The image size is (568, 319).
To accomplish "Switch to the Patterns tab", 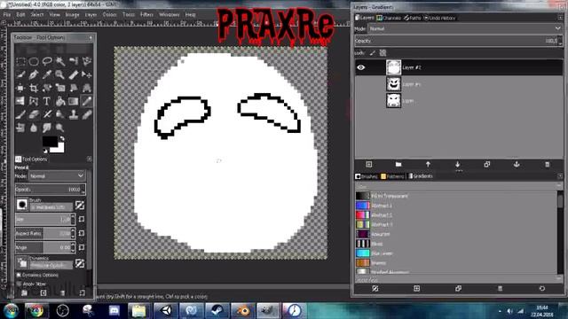I will [392, 176].
